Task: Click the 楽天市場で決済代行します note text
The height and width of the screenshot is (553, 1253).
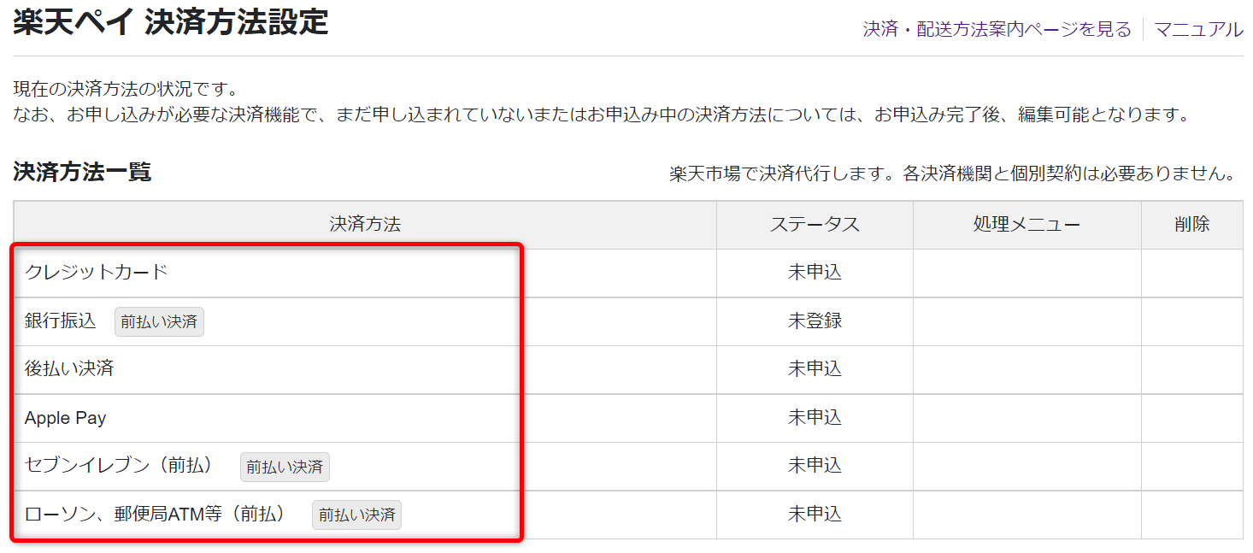Action: (952, 174)
